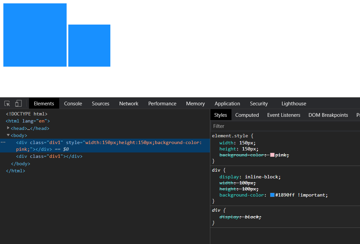360x244 pixels.
Task: Show the DOM Breakpoints tab
Action: pos(328,115)
